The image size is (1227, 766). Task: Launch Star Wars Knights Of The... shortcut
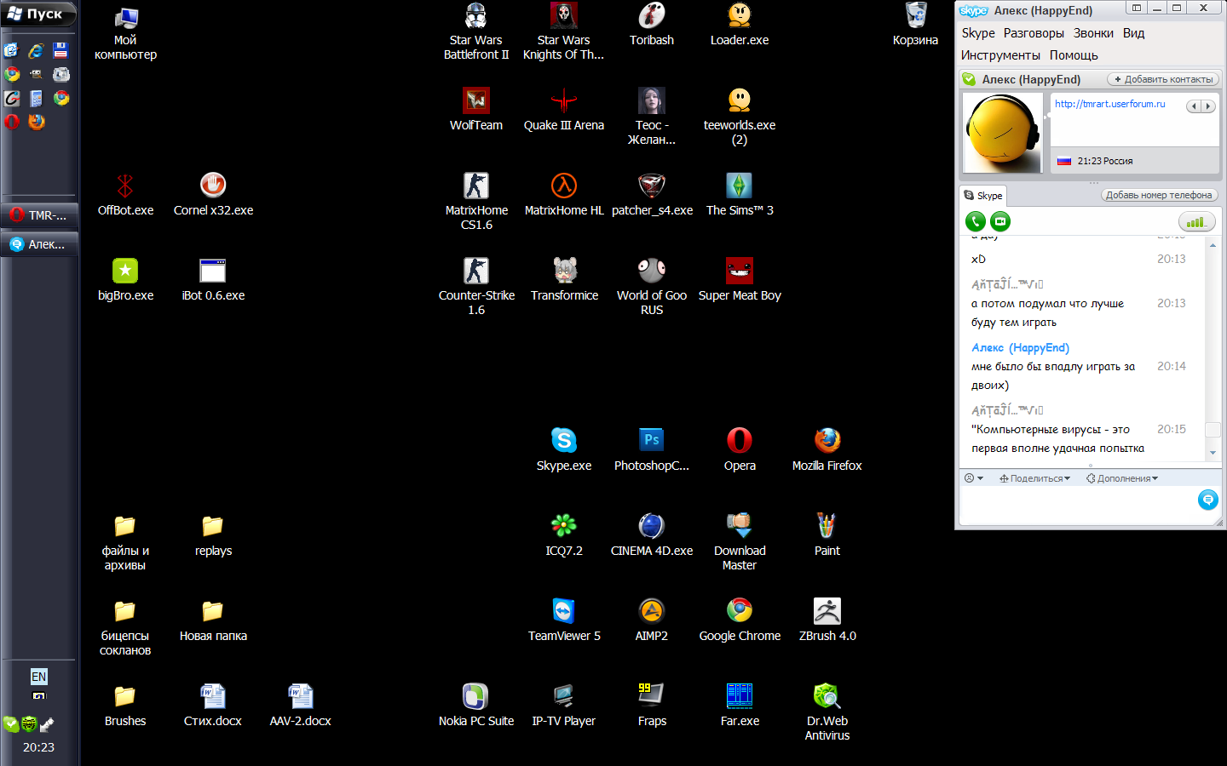(563, 31)
